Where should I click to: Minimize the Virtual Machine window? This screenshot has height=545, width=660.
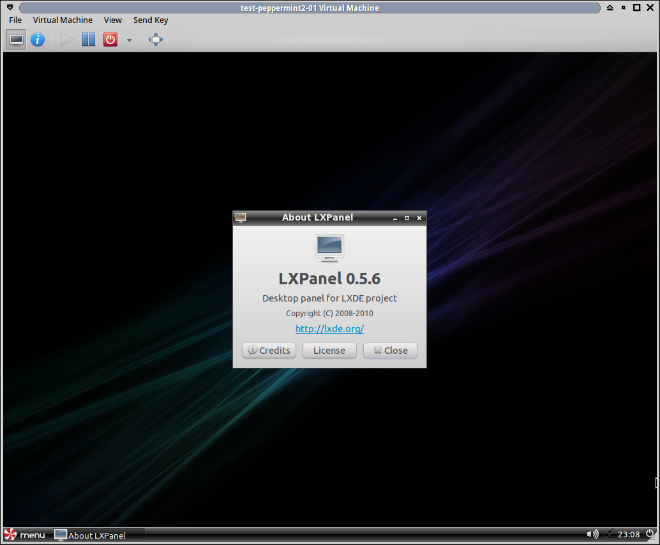624,8
